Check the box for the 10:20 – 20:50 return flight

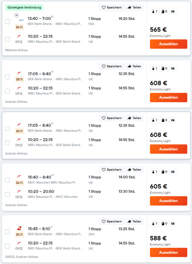point(7,194)
